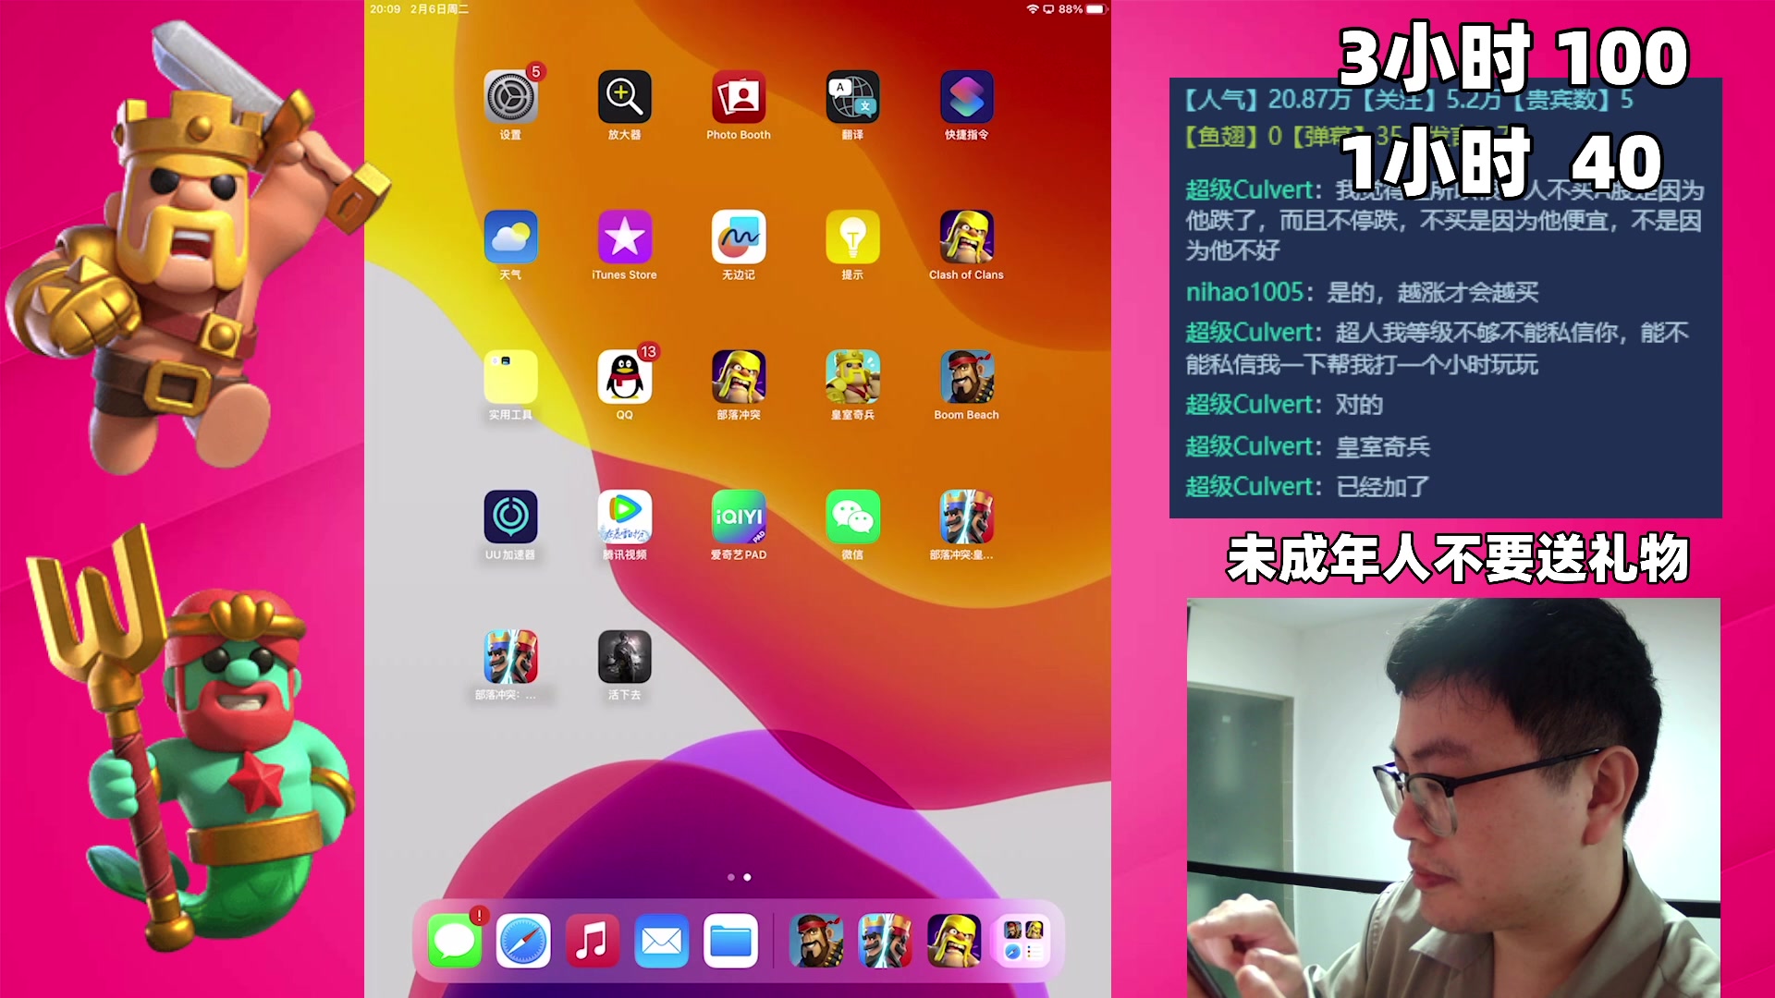Click chat message from nihao1005

pos(1363,292)
